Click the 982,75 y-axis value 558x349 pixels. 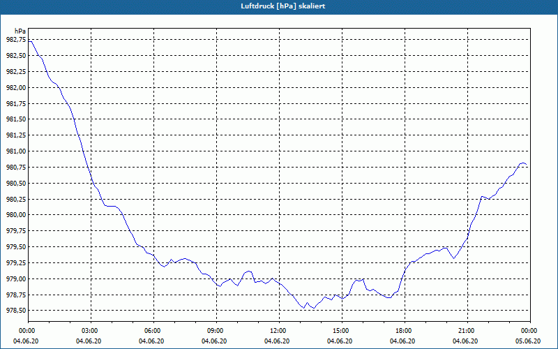[16, 40]
